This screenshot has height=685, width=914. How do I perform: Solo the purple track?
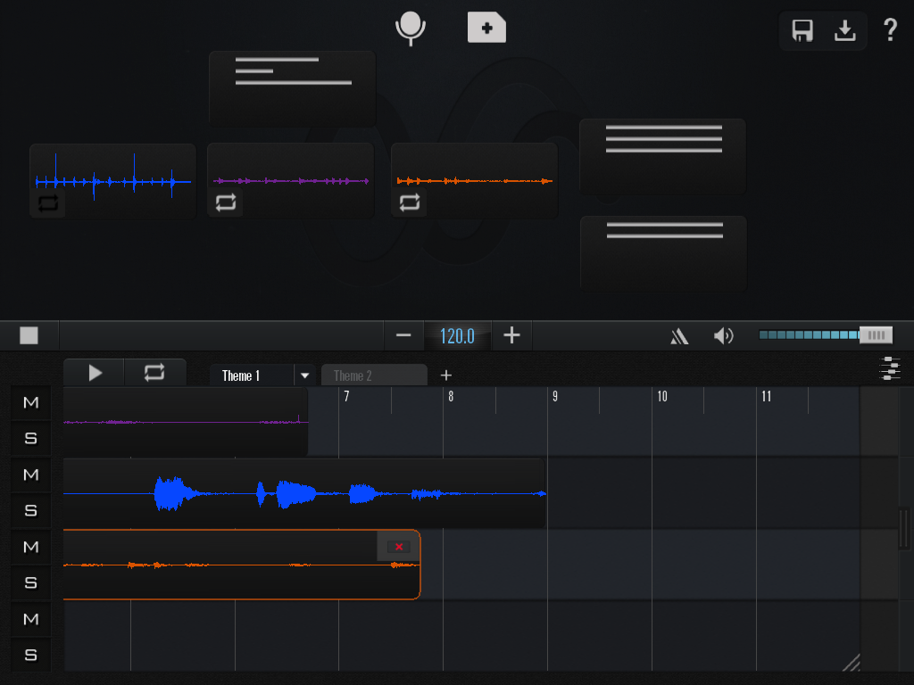point(31,438)
